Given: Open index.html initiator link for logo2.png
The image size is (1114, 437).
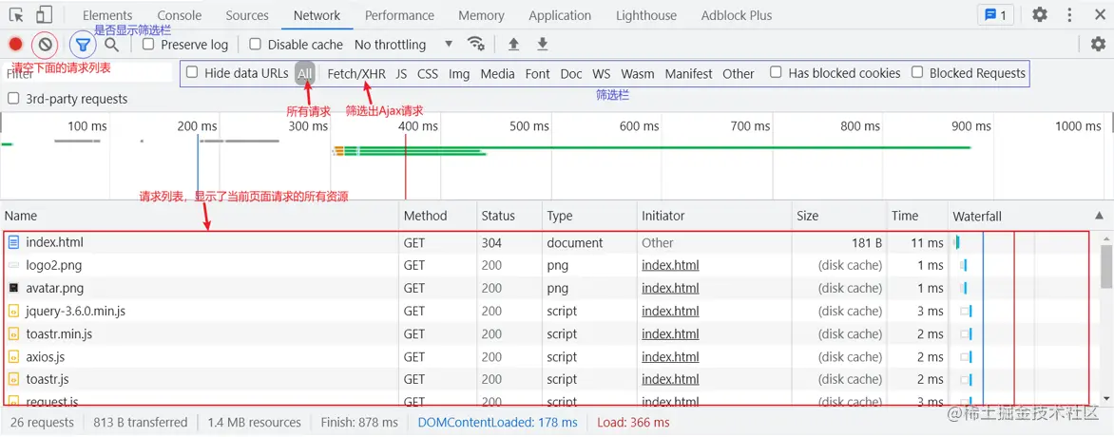Looking at the screenshot, I should [670, 265].
